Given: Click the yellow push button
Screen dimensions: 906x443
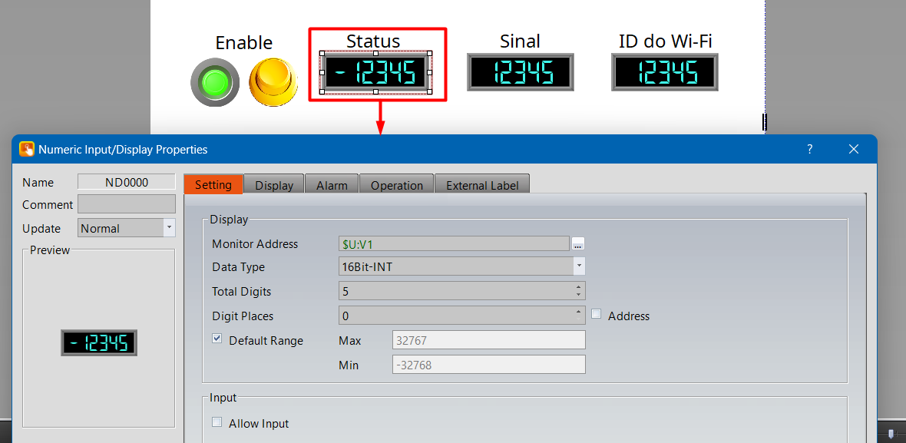Looking at the screenshot, I should tap(273, 82).
